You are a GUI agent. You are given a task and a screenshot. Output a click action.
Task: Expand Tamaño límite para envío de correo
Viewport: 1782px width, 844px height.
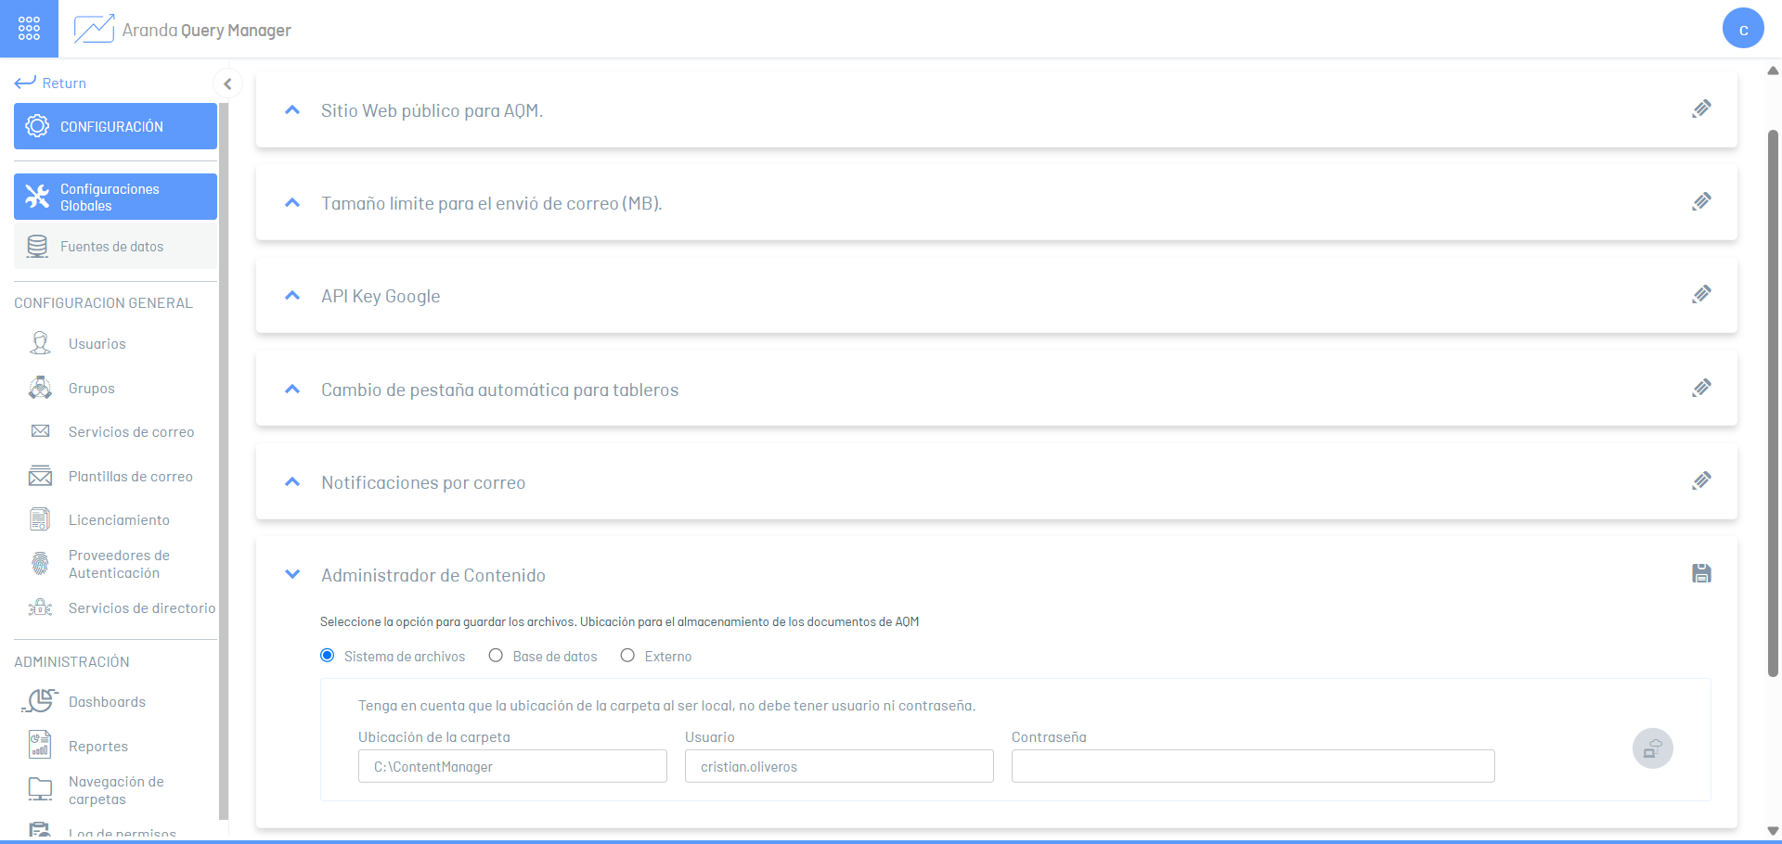(x=292, y=203)
